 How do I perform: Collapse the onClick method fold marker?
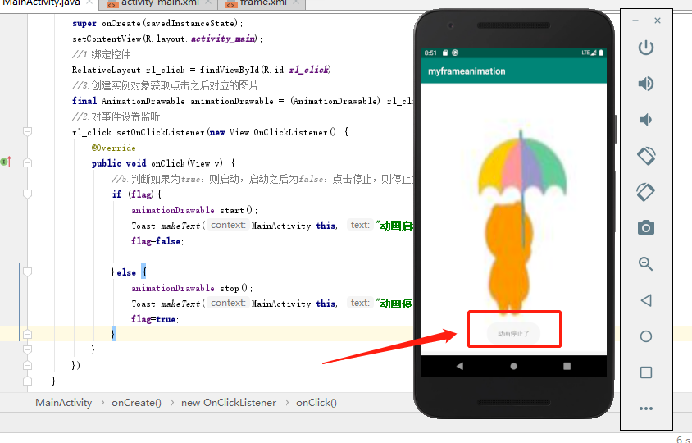tap(27, 163)
